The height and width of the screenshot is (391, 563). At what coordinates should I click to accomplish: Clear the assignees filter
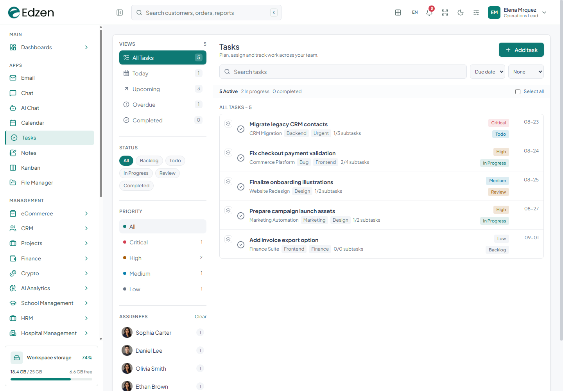pos(201,317)
